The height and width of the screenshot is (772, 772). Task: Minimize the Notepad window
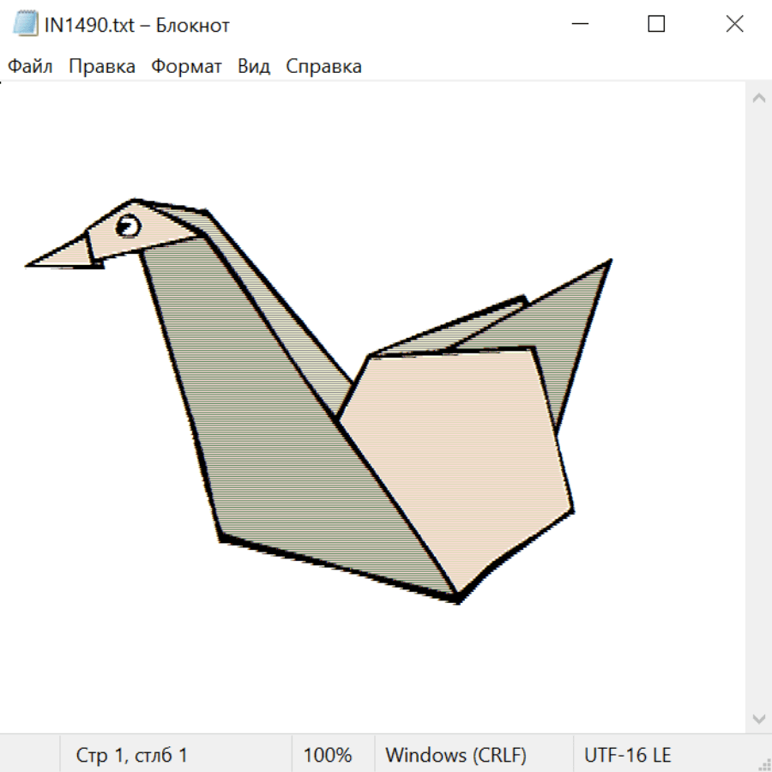pyautogui.click(x=579, y=25)
